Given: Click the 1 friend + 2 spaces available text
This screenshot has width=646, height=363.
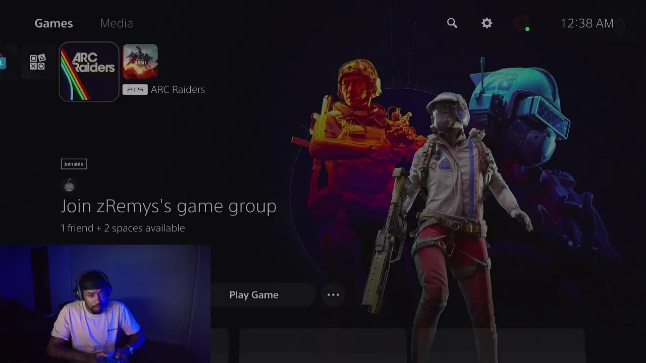Looking at the screenshot, I should (x=123, y=228).
